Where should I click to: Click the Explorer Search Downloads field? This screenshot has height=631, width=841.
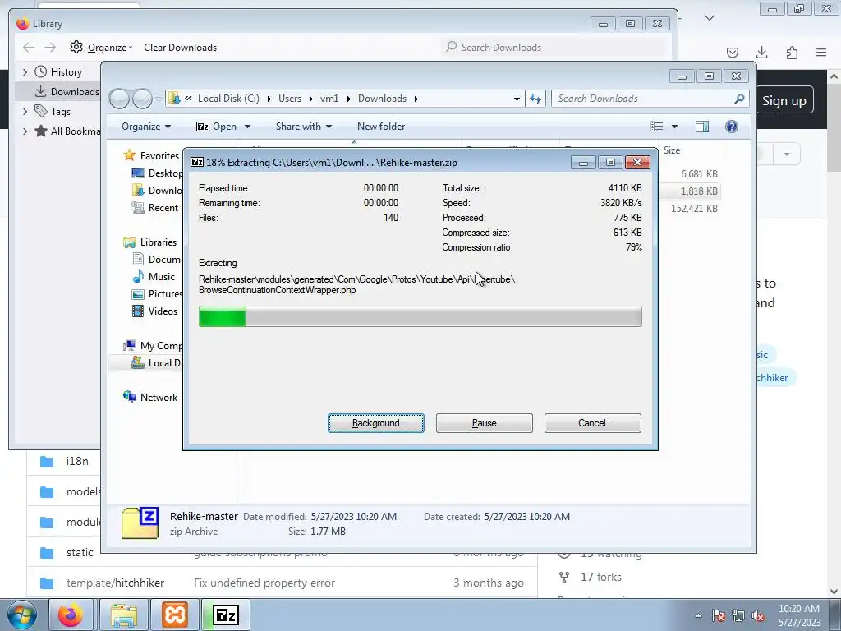point(642,99)
